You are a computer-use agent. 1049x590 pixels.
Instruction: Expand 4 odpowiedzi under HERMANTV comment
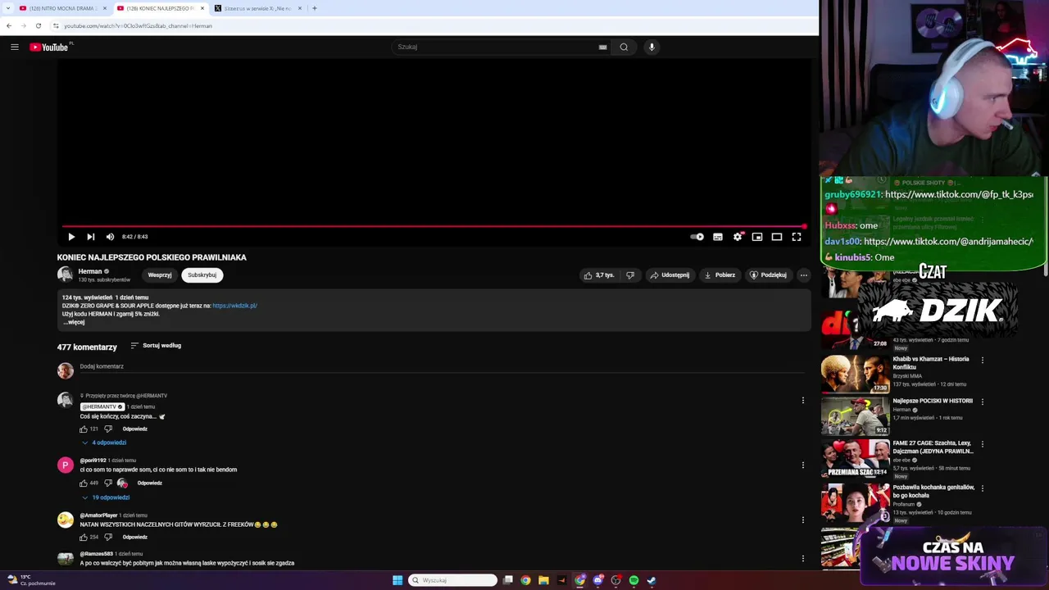(103, 442)
